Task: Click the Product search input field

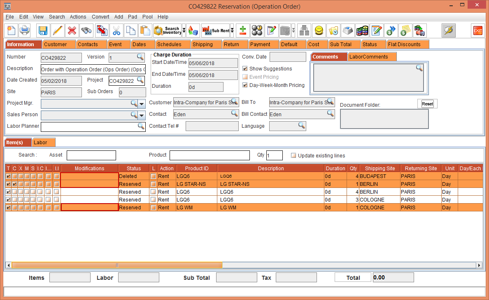Action: point(210,155)
